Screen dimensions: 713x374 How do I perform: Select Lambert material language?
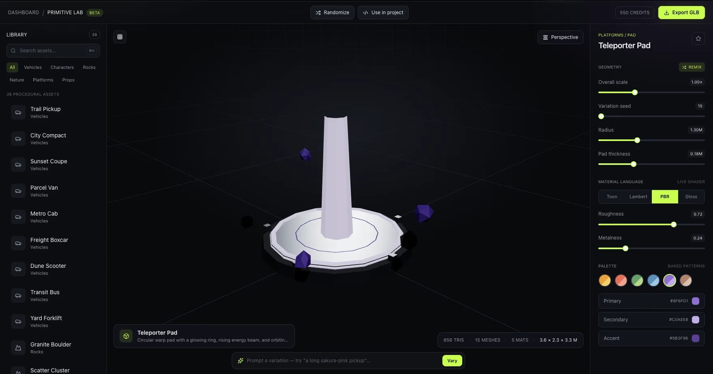[638, 197]
